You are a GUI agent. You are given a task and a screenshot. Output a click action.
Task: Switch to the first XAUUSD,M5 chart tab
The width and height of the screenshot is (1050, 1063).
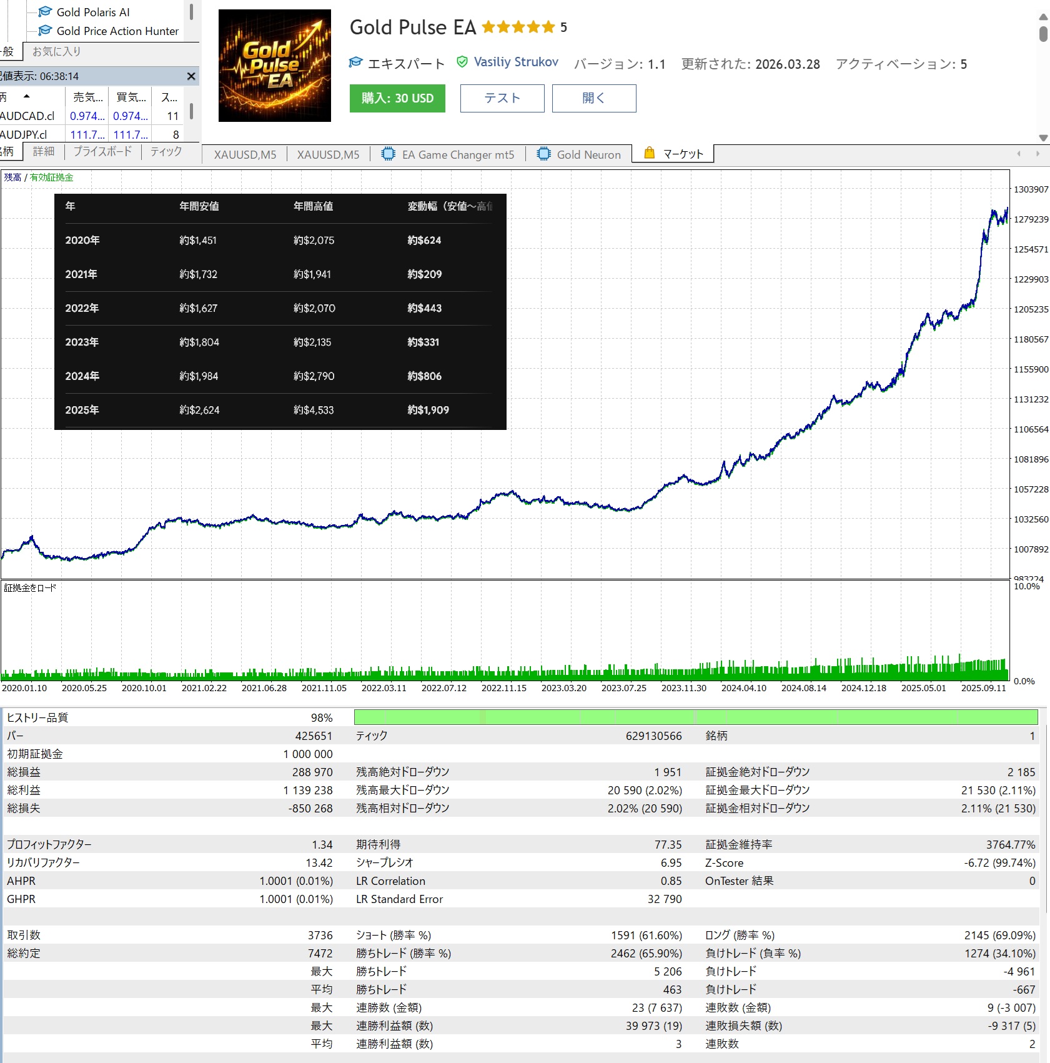(x=245, y=154)
